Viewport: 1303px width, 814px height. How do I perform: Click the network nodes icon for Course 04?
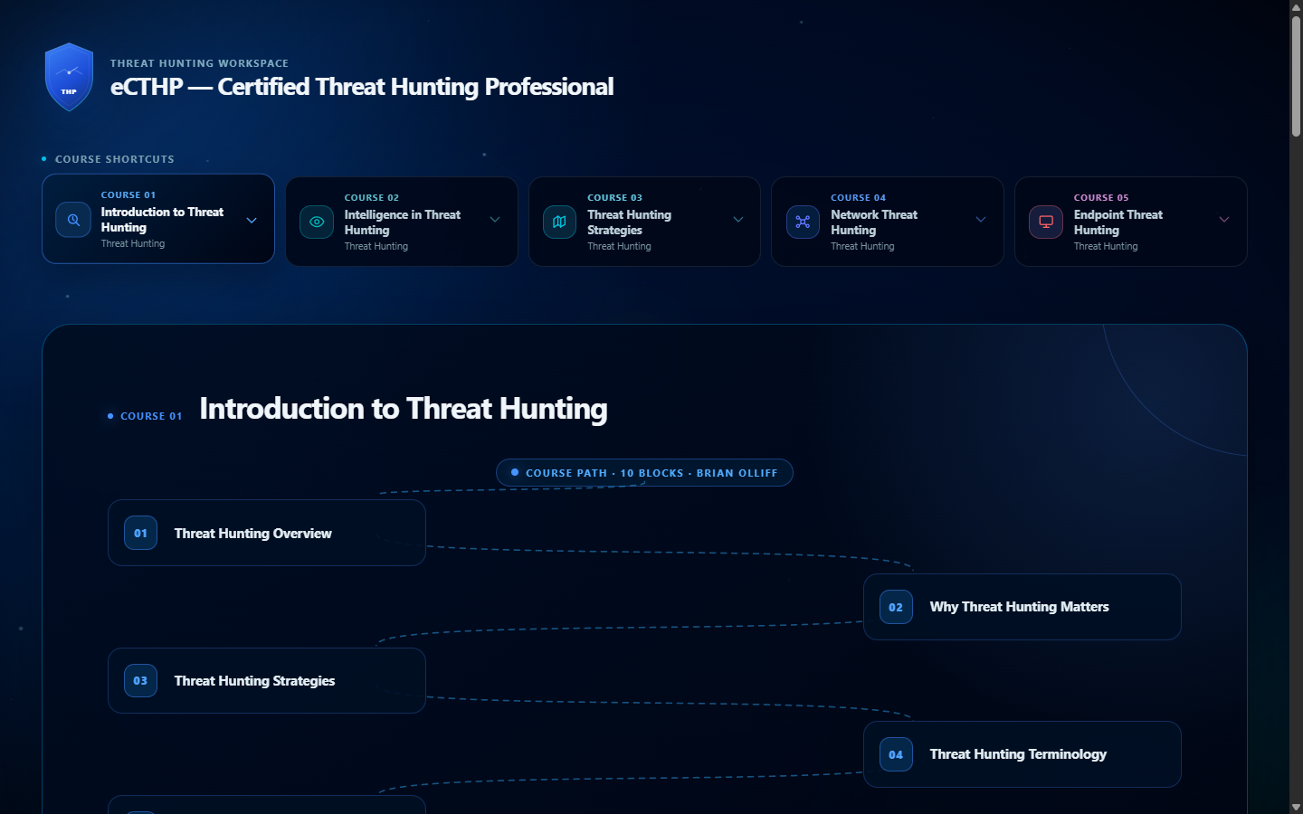803,222
